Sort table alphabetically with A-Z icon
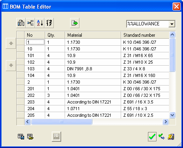The image size is (183, 148). click(40, 23)
